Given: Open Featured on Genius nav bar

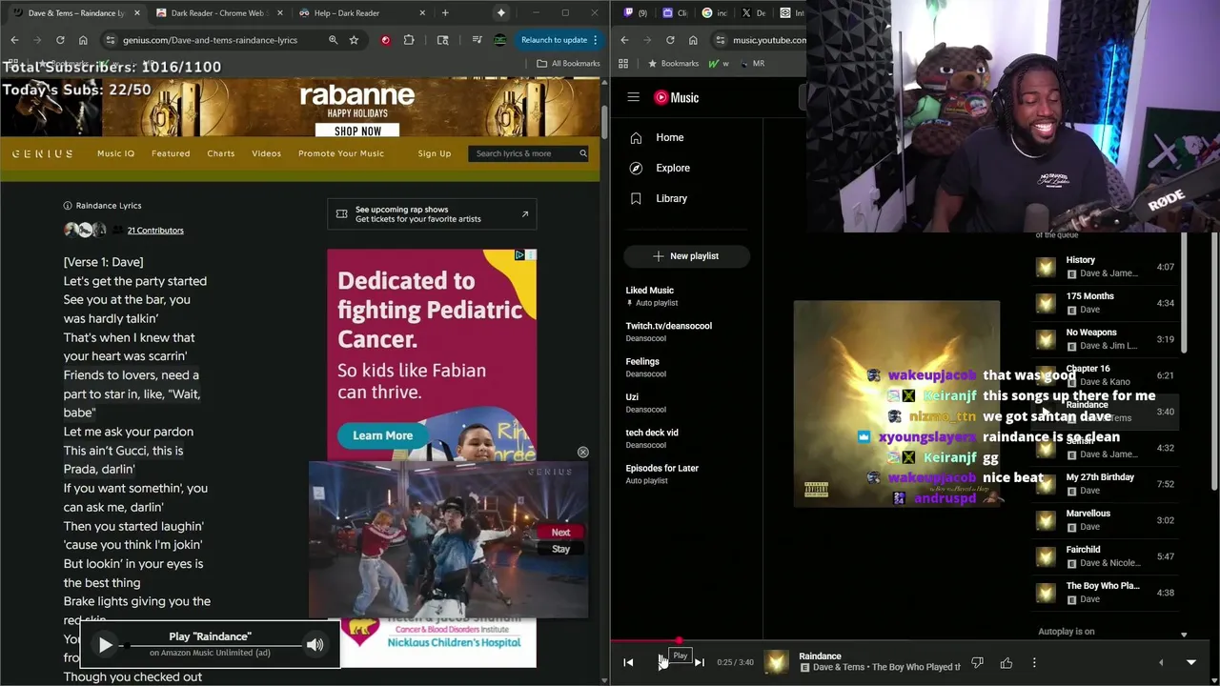Looking at the screenshot, I should point(171,153).
